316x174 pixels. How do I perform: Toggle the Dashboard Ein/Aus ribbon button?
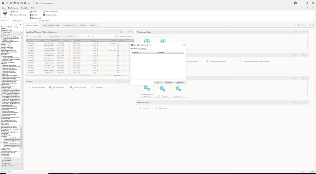point(5,15)
